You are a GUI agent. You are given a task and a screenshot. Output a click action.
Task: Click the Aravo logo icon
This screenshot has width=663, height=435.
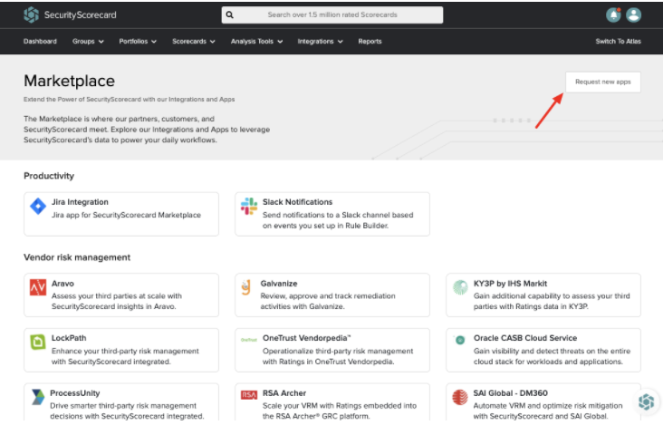38,287
